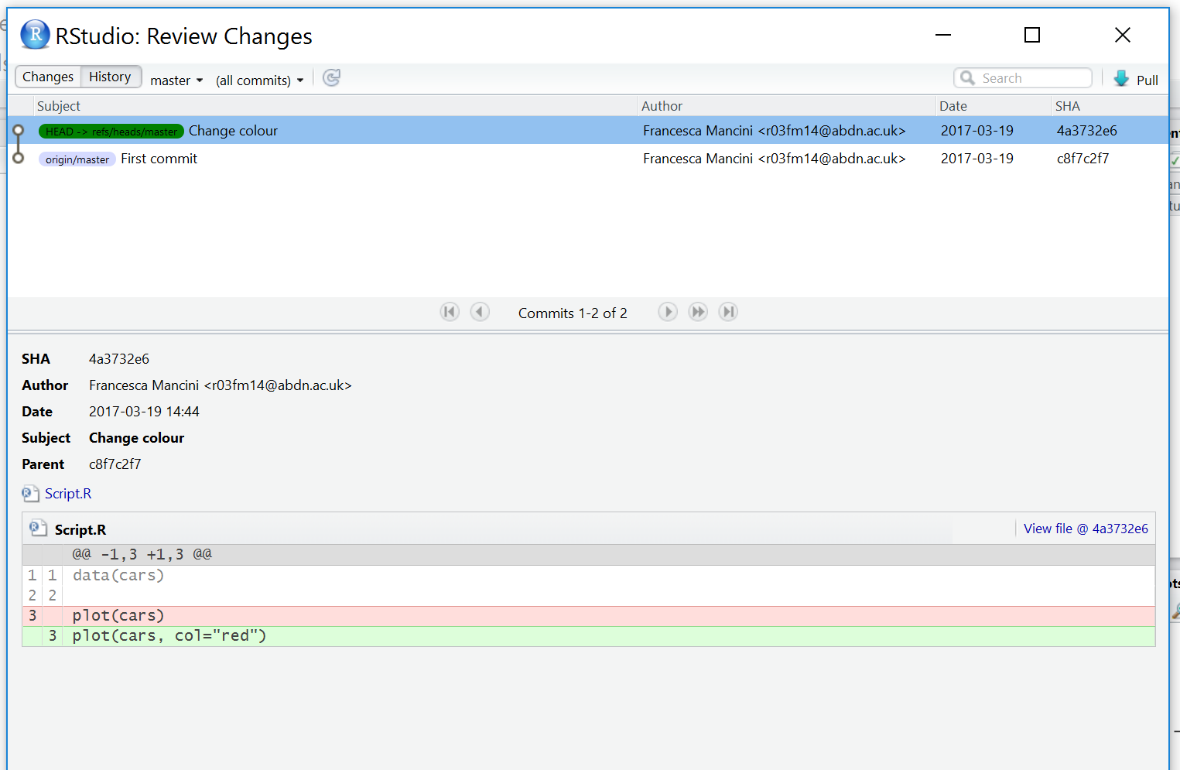Close the Review Changes window
This screenshot has width=1180, height=770.
click(x=1123, y=35)
